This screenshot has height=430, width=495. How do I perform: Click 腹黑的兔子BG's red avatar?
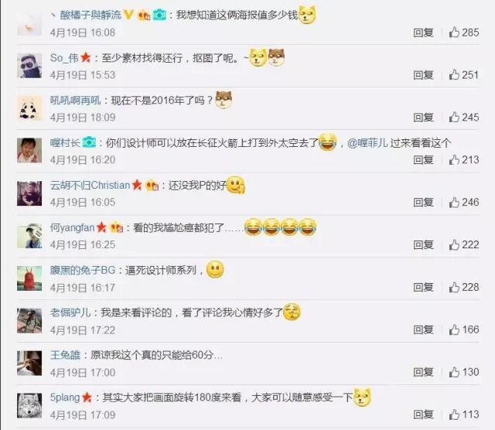[x=29, y=278]
